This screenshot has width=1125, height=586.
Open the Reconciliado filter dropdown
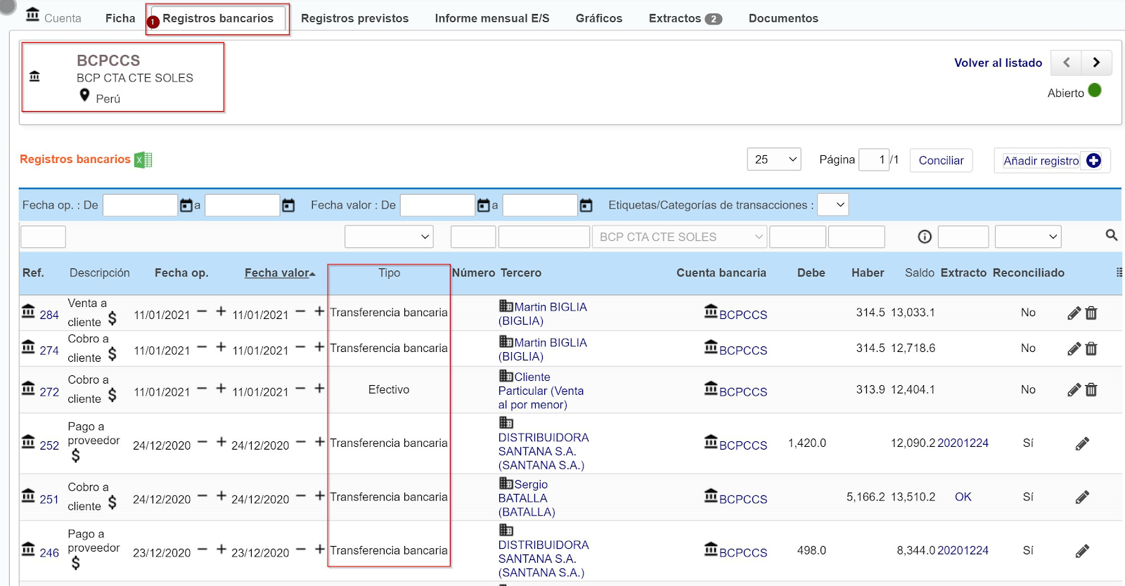(x=1028, y=237)
